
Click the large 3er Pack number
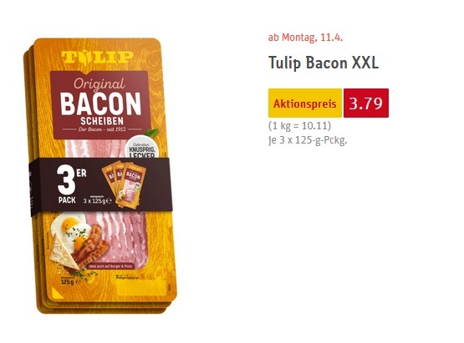click(66, 180)
